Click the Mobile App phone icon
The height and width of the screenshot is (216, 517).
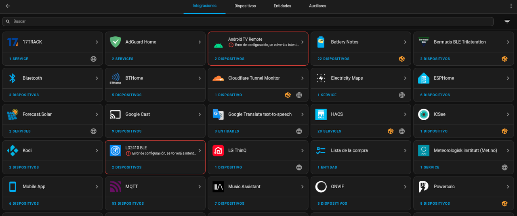click(13, 187)
